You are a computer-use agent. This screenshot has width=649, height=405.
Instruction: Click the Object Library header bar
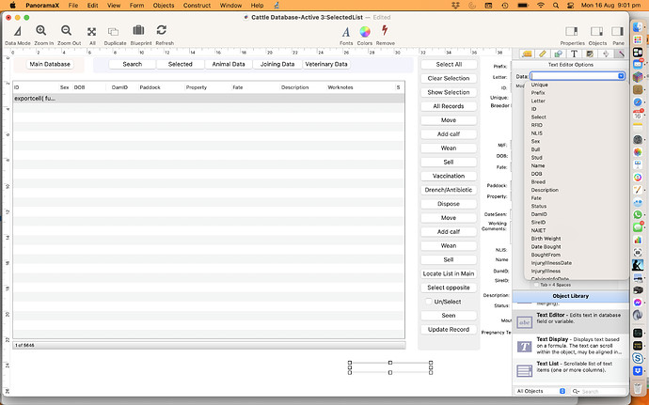tap(570, 296)
